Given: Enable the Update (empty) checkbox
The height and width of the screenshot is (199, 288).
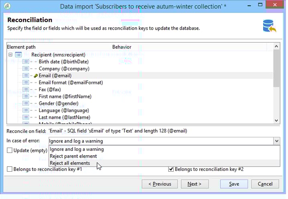Looking at the screenshot, I should pyautogui.click(x=10, y=150).
